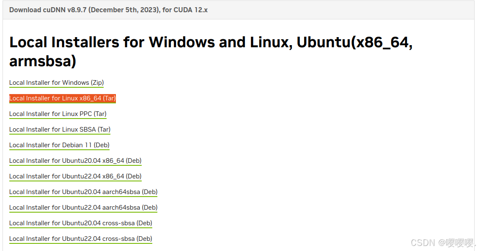The height and width of the screenshot is (251, 478).
Task: Download the Ubuntu20.04 x86_64 Deb installer
Action: (75, 161)
